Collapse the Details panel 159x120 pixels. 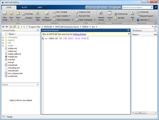coord(38,84)
